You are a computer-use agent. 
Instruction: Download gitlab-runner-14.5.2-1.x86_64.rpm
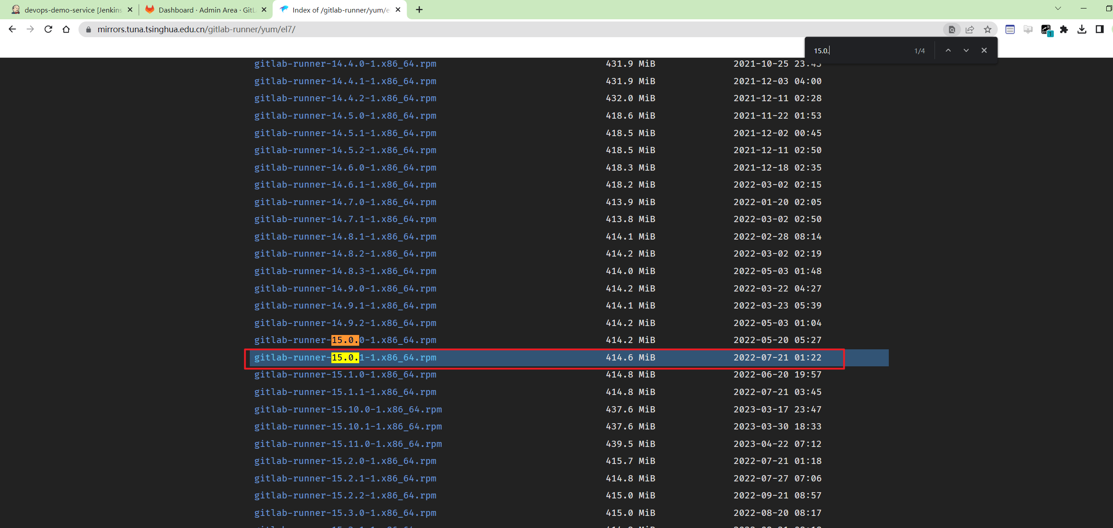tap(345, 150)
